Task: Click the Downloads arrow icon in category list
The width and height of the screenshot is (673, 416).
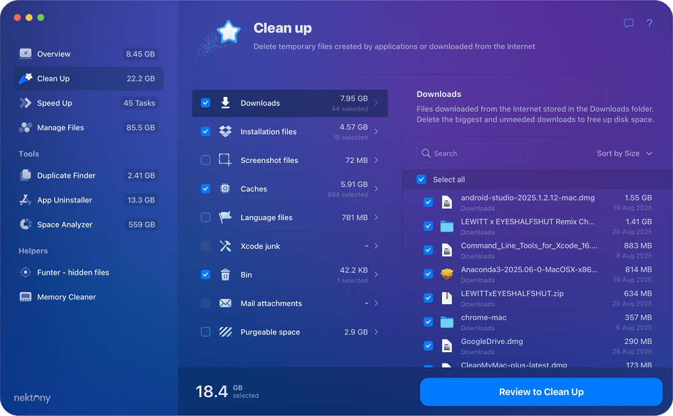Action: click(x=225, y=103)
